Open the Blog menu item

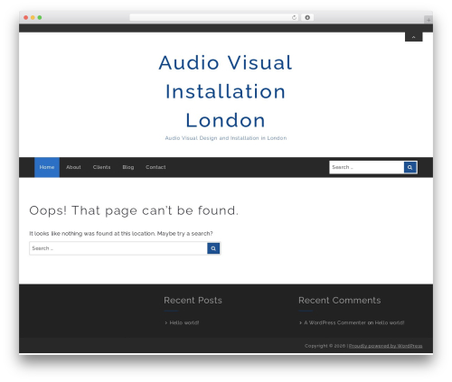[x=128, y=167]
